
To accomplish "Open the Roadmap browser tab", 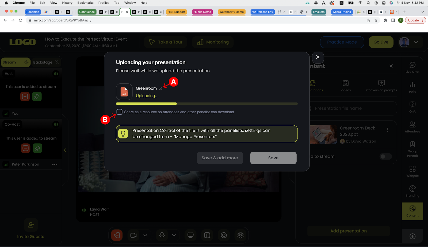I will (x=33, y=12).
